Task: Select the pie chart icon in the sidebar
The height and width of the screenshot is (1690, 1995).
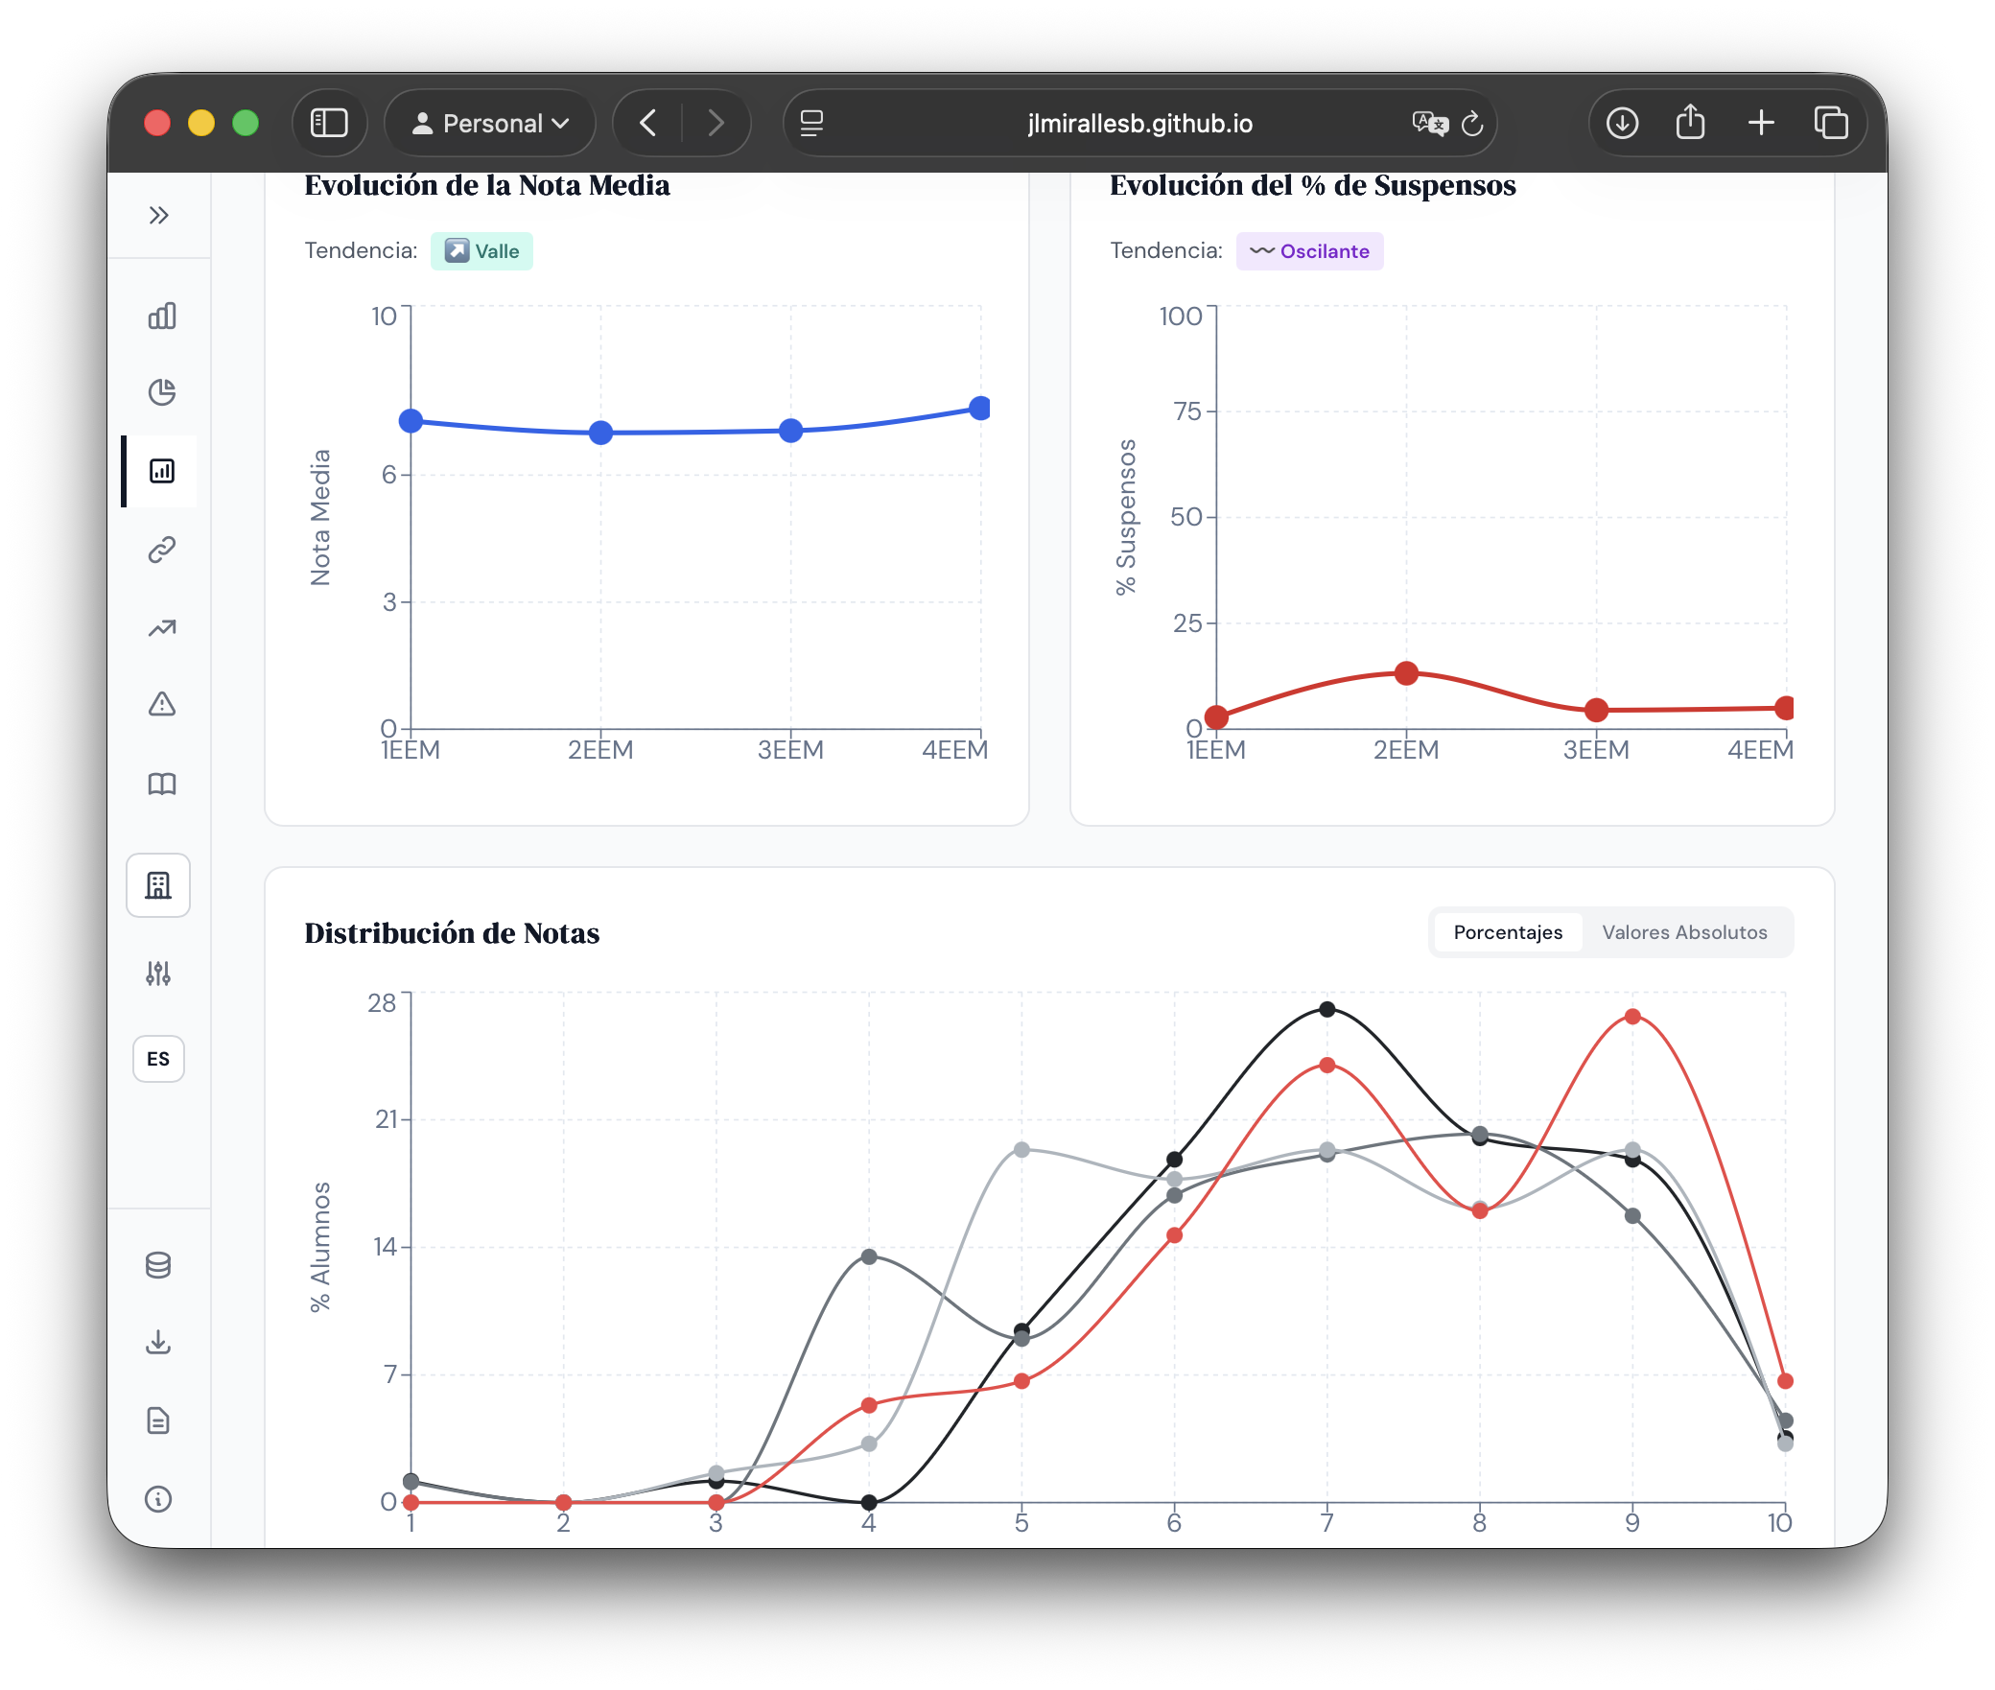Action: (x=161, y=393)
